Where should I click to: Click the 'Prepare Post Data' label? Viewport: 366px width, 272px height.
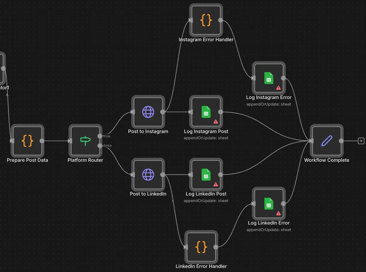pos(27,160)
